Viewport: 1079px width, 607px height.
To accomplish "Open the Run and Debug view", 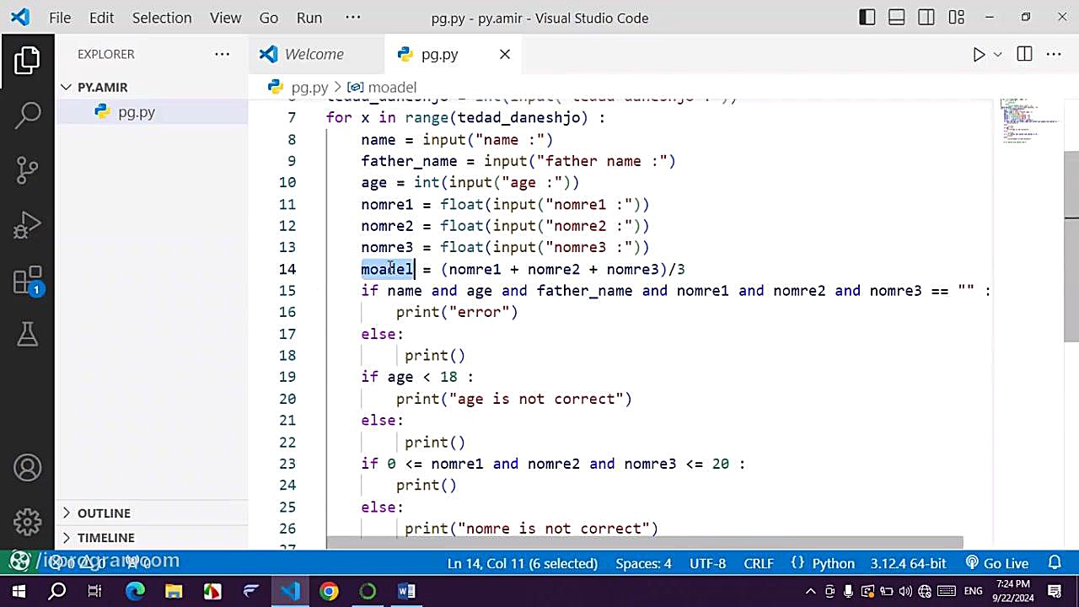I will (x=27, y=225).
